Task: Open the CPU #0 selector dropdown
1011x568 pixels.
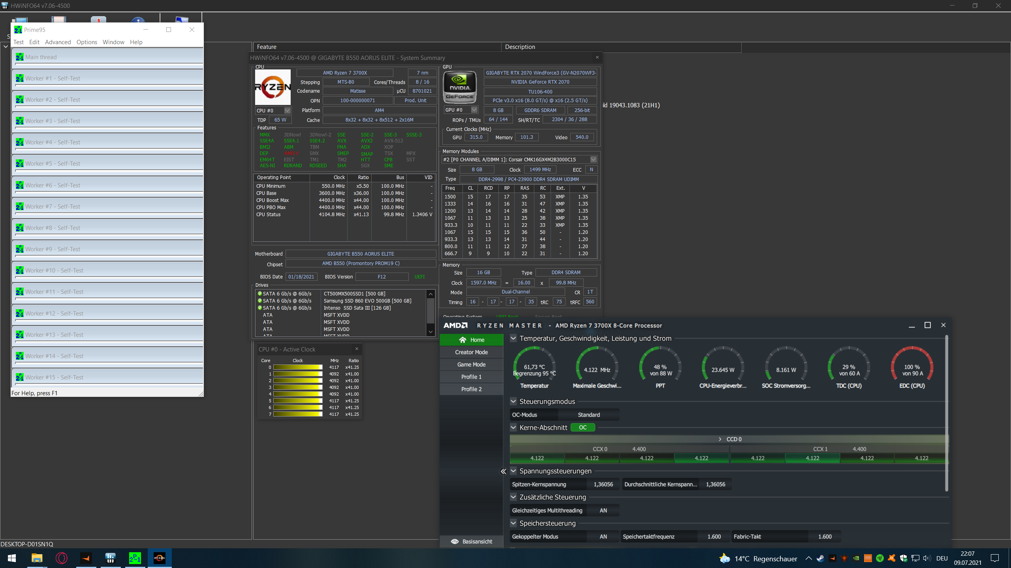Action: point(288,110)
